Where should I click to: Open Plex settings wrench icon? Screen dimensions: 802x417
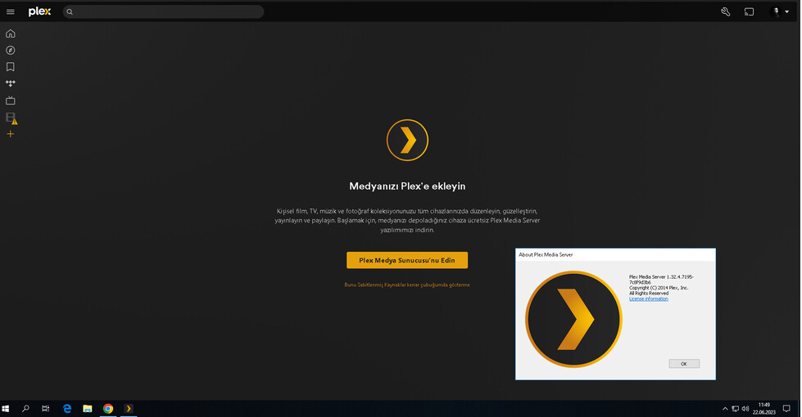(725, 11)
